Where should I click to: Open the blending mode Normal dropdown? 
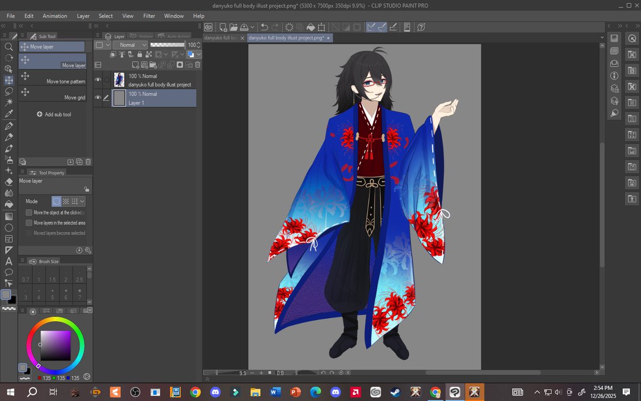(130, 45)
